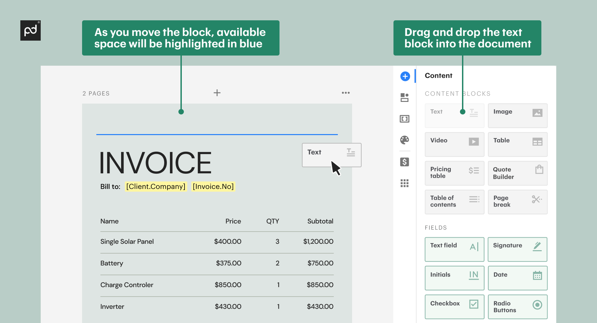The width and height of the screenshot is (597, 323).
Task: Click the highlighted Client.Company token
Action: coord(155,186)
